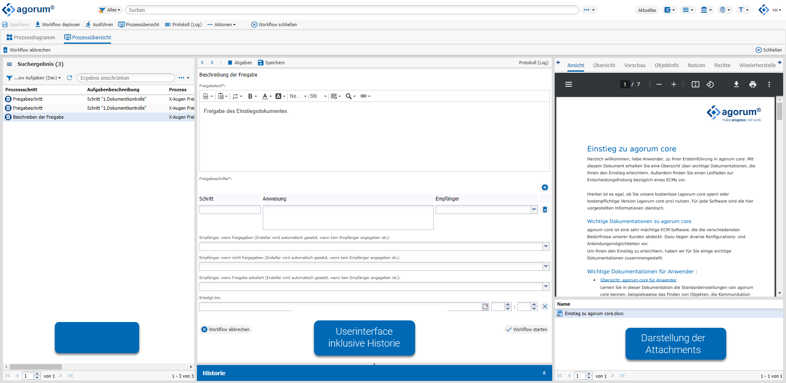Clear the Erledigt bis date field
The image size is (786, 383).
pyautogui.click(x=545, y=306)
